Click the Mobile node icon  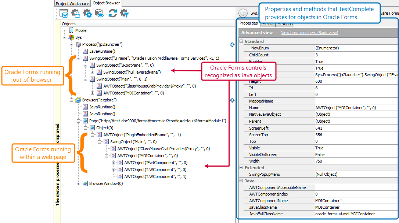[72, 31]
